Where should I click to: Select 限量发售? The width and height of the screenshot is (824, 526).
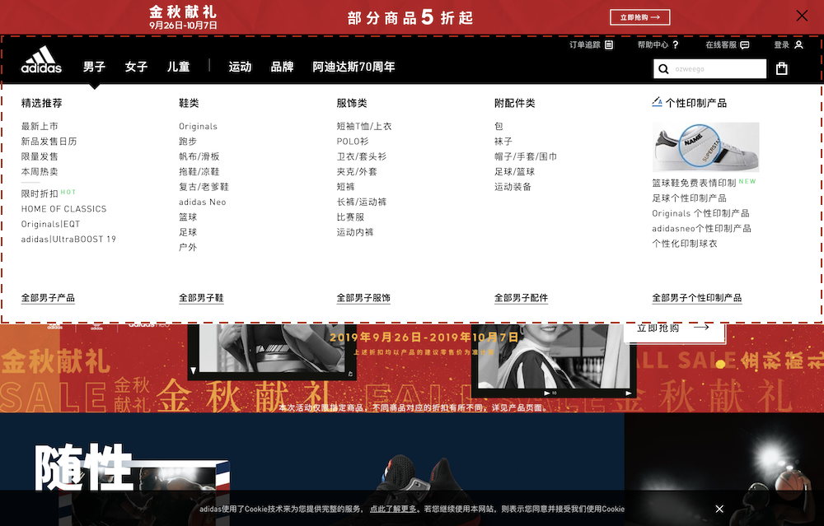[40, 156]
